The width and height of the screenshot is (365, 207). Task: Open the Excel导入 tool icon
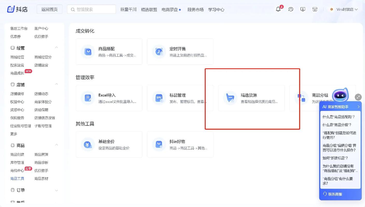[88, 98]
